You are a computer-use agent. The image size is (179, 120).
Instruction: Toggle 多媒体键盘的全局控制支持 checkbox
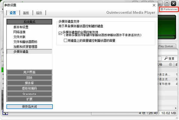(60, 33)
